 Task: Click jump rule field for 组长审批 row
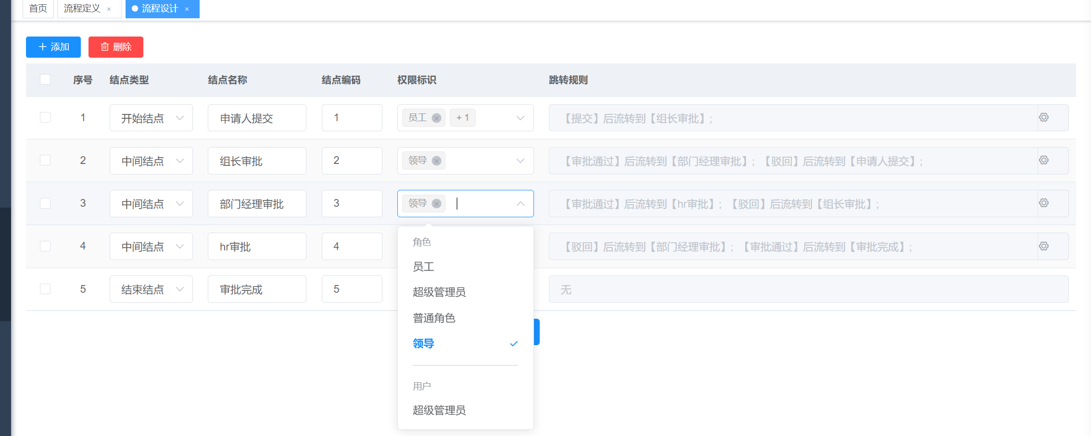click(793, 161)
